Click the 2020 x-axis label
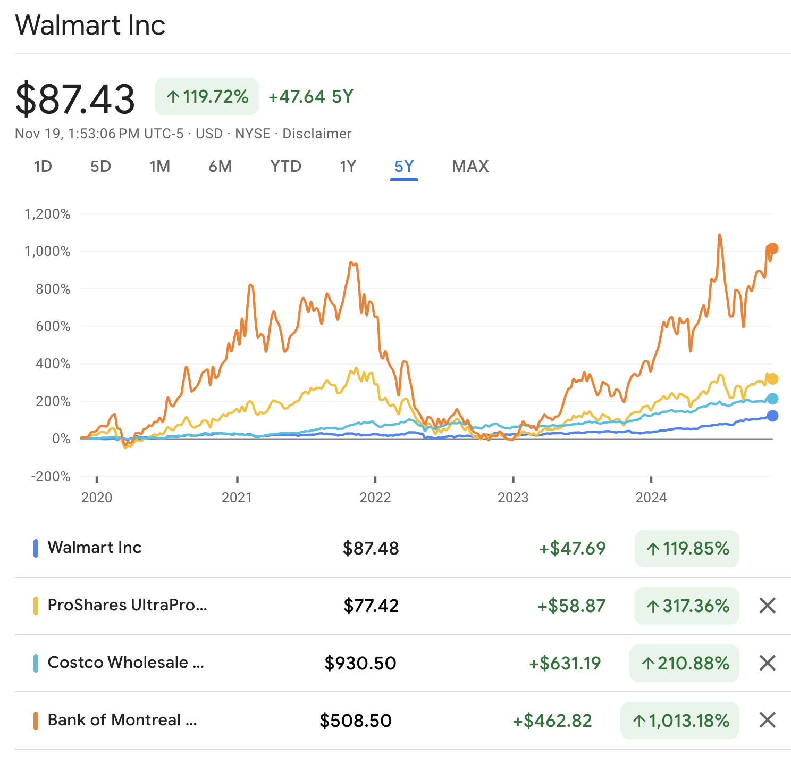This screenshot has width=791, height=761. tap(97, 498)
